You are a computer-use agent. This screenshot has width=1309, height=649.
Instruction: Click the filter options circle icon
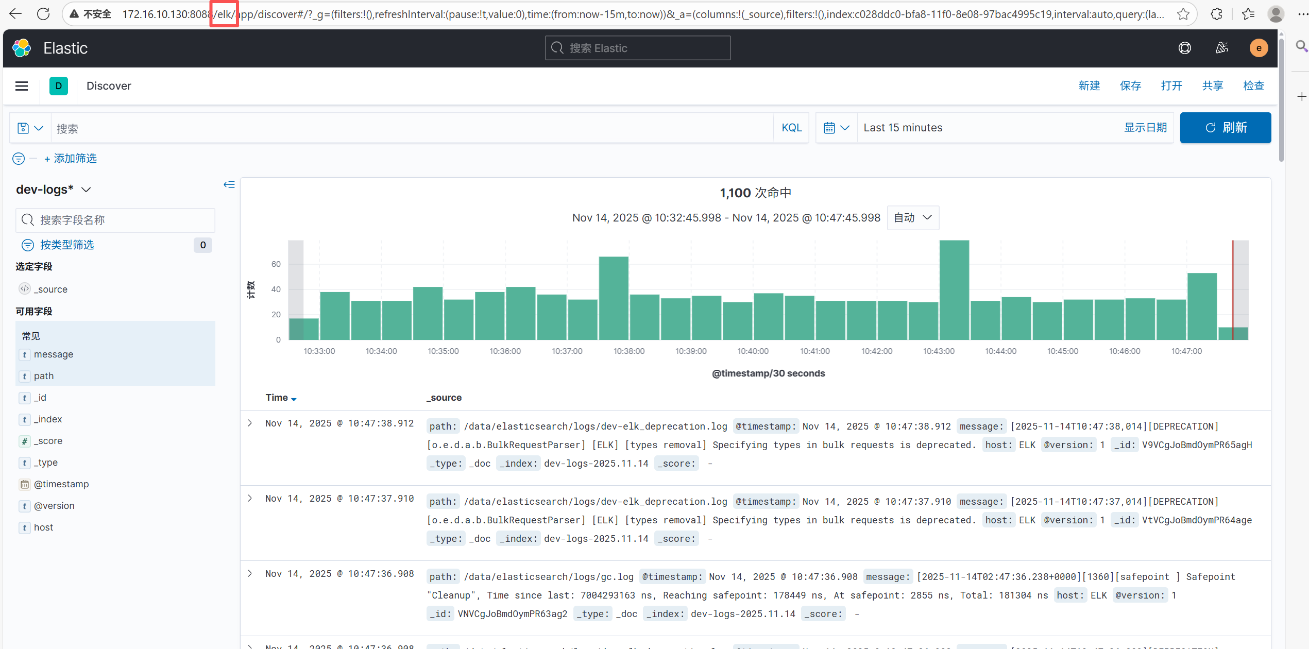(19, 159)
